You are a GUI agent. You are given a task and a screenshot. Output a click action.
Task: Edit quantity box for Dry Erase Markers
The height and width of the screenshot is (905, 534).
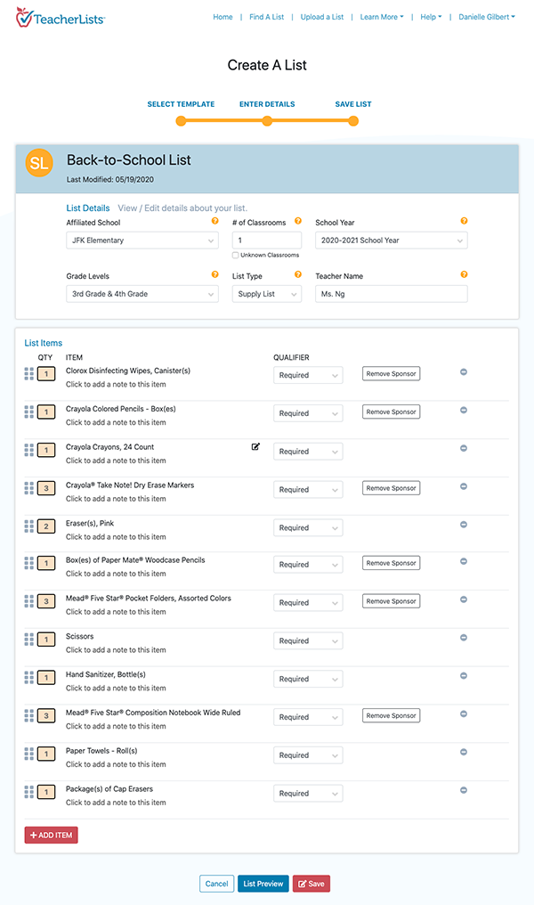click(x=46, y=488)
